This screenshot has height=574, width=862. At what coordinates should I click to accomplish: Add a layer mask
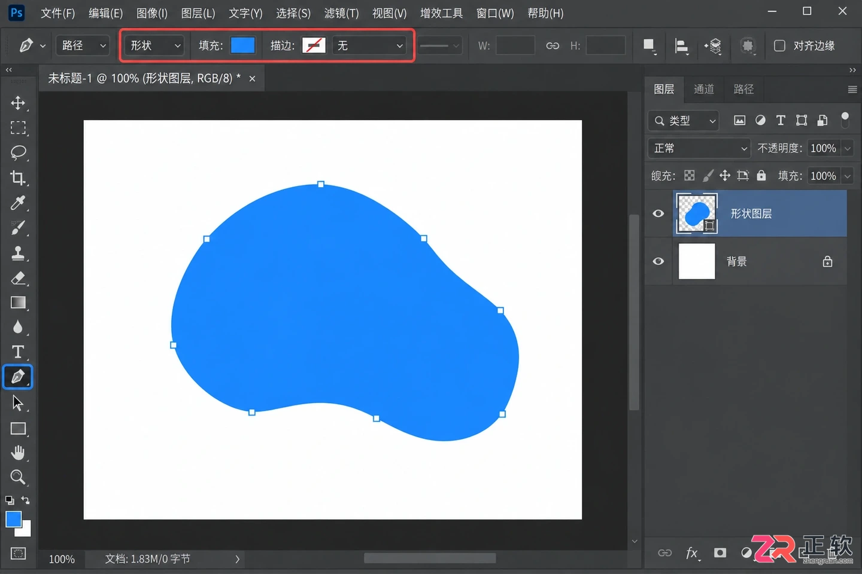pos(720,552)
